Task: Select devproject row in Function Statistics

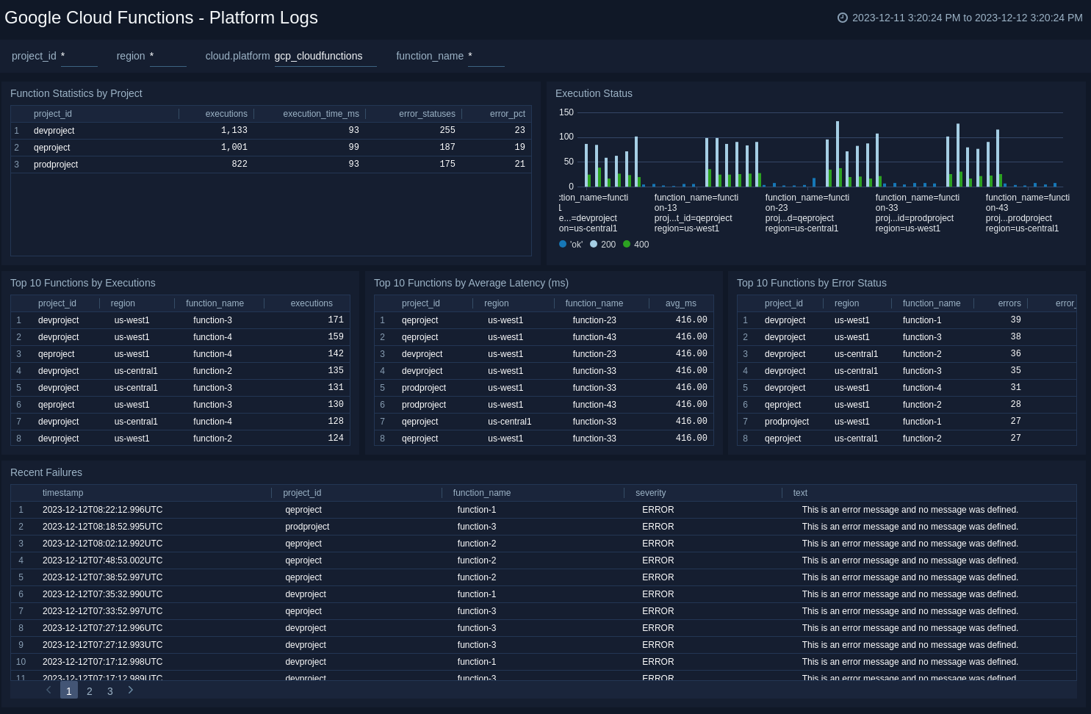Action: point(271,131)
